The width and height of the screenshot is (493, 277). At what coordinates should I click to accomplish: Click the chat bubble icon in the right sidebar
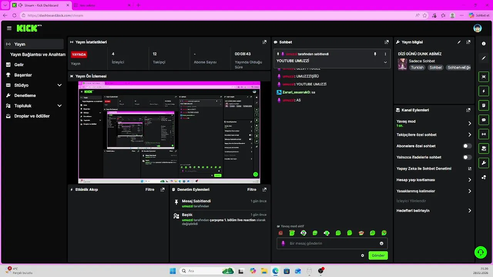pyautogui.click(x=484, y=120)
